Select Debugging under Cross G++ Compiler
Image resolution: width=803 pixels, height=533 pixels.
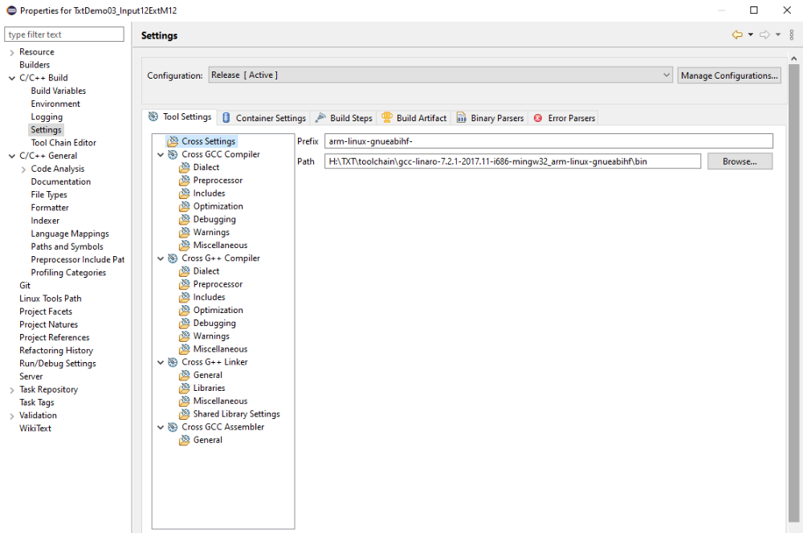tap(214, 323)
